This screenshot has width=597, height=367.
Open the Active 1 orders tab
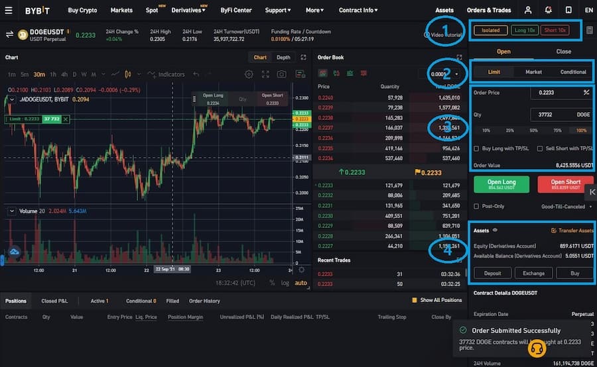(99, 301)
